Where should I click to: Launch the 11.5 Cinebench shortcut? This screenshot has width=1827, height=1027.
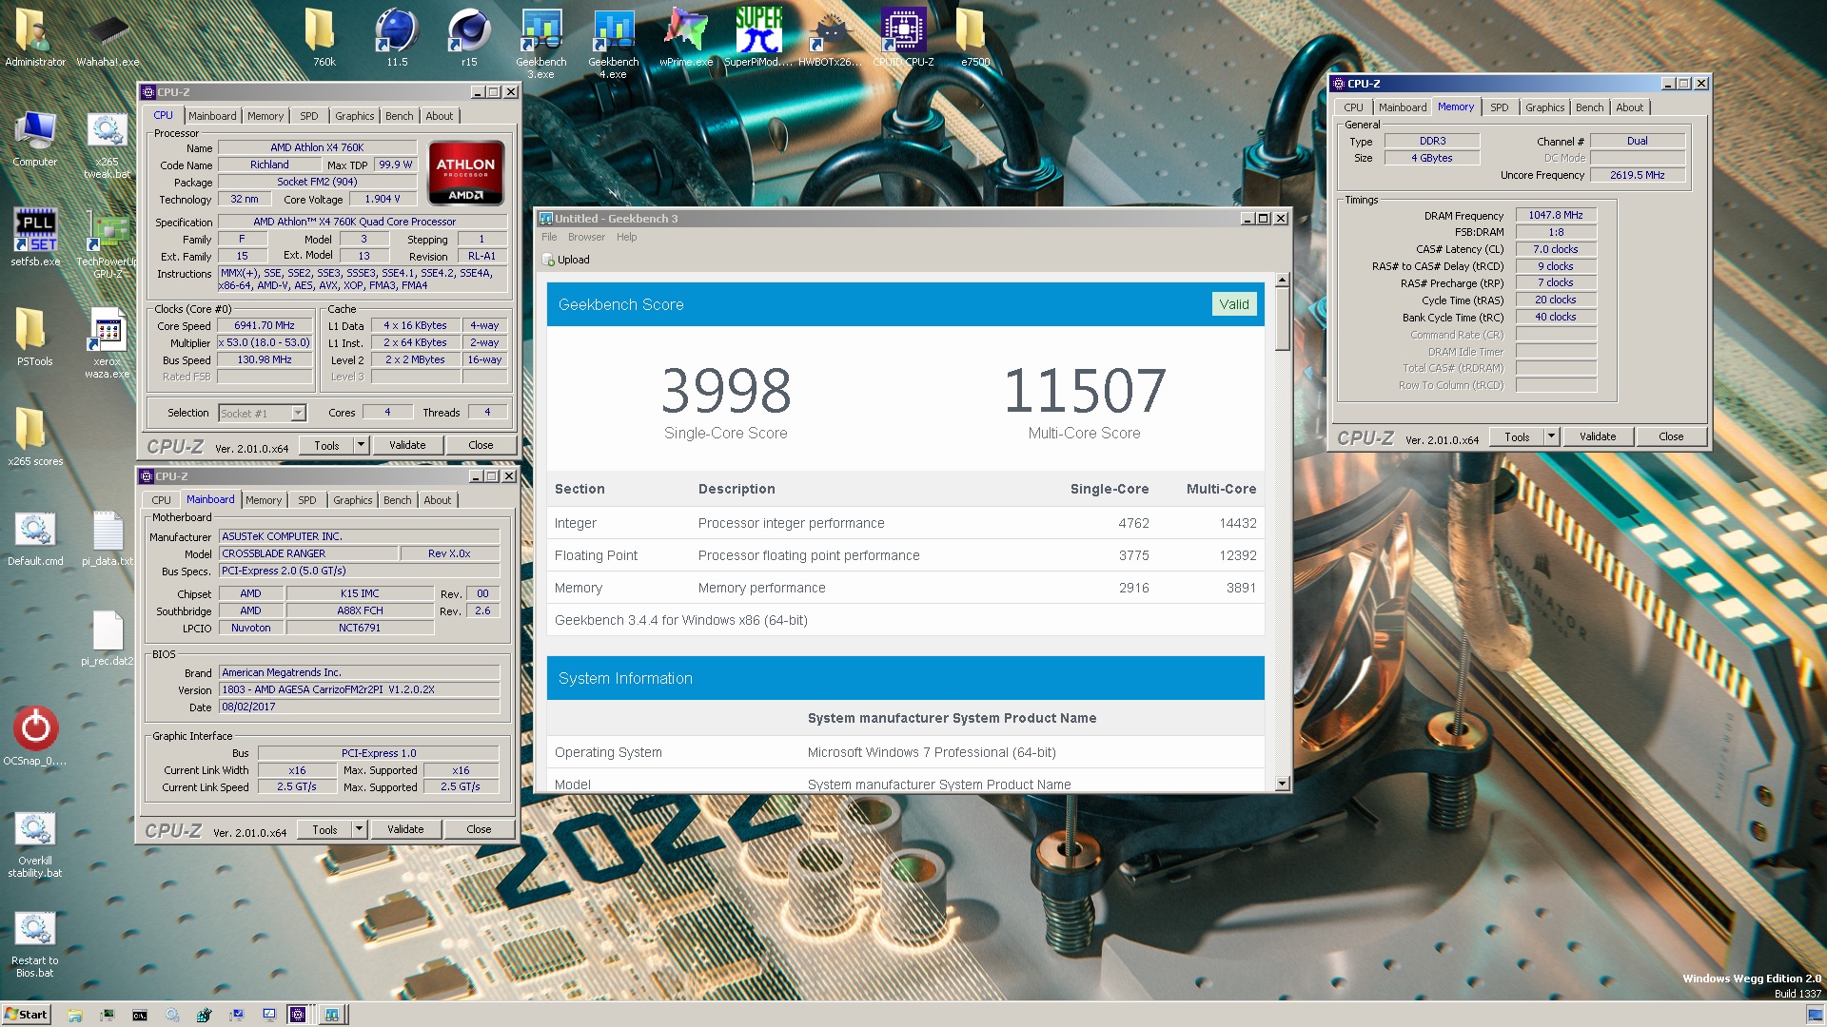[397, 38]
